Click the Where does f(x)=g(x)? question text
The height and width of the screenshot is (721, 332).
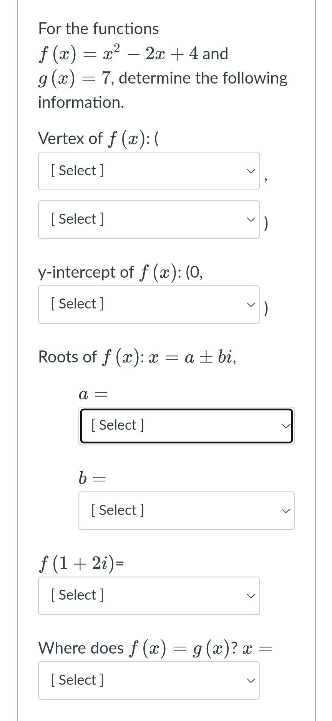tap(155, 648)
